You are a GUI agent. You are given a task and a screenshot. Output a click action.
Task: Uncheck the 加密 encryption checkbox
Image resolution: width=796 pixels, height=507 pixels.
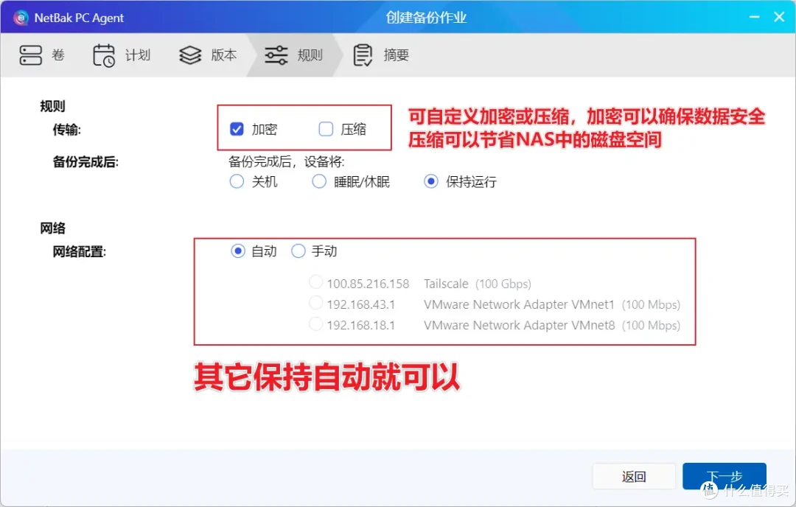237,129
